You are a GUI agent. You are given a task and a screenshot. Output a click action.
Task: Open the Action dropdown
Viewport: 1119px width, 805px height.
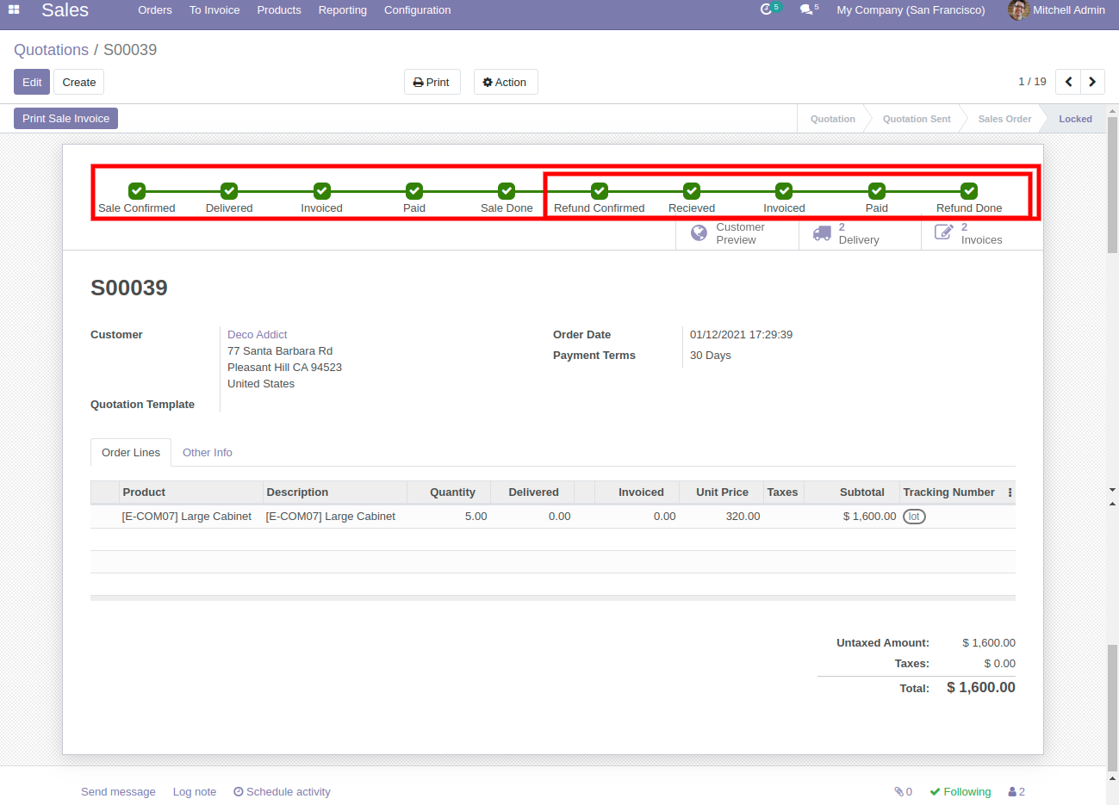tap(505, 82)
